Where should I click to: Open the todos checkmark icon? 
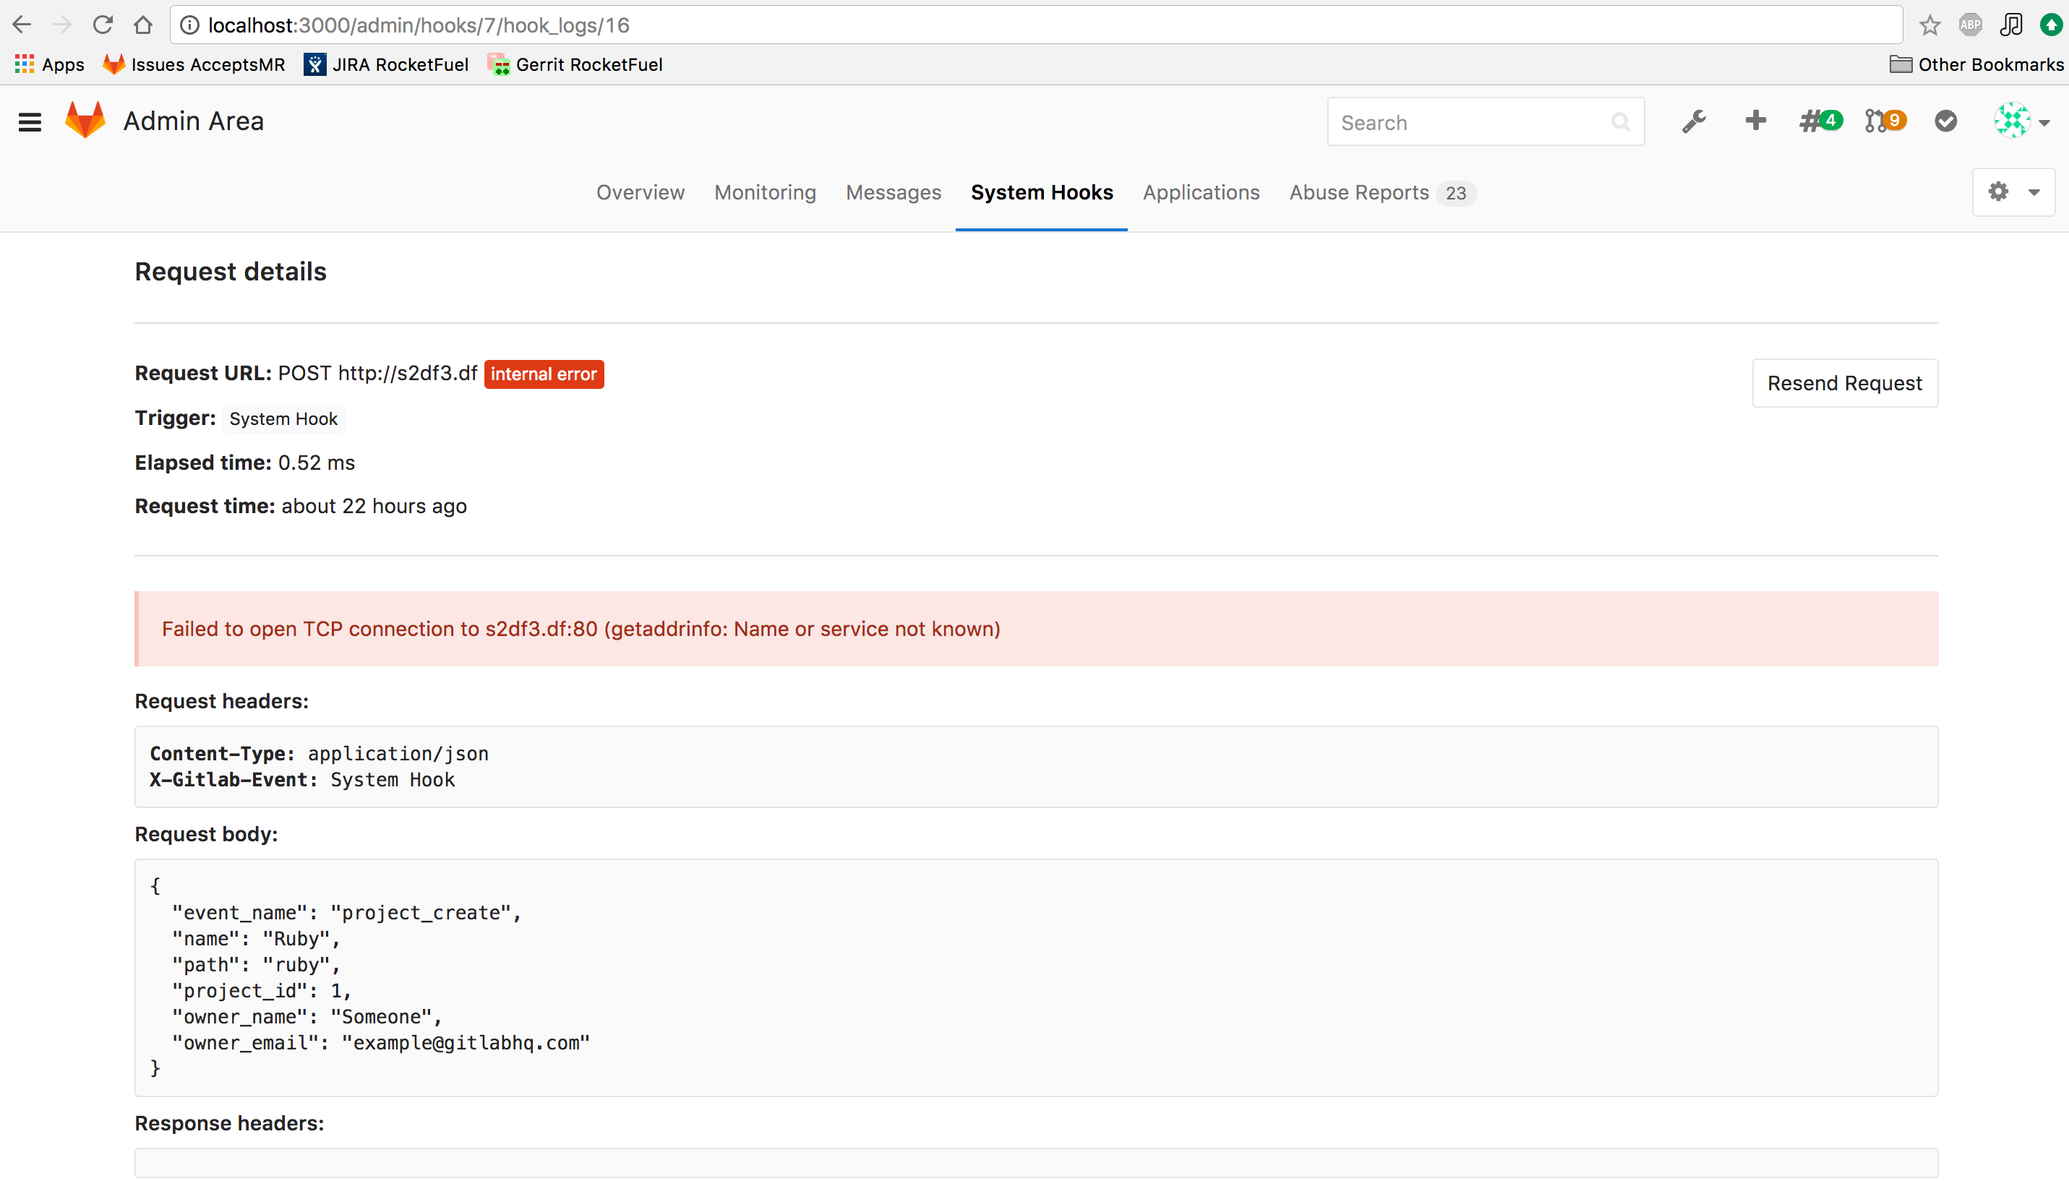coord(1945,121)
